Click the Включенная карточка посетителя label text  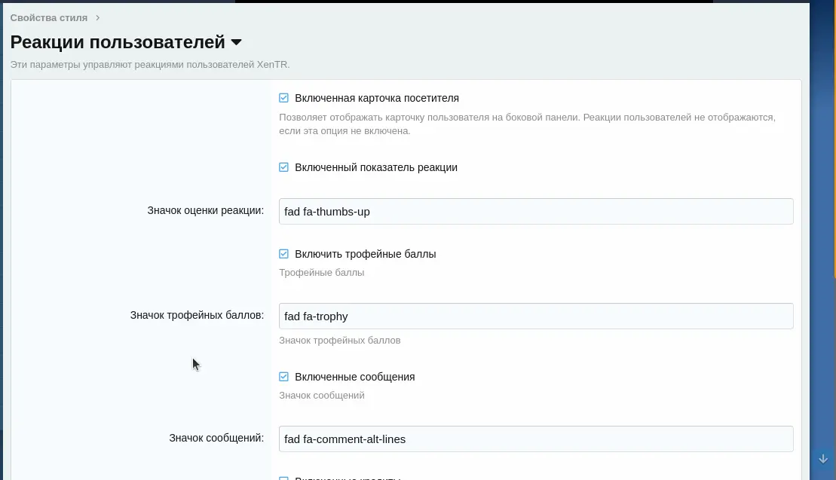pyautogui.click(x=377, y=98)
